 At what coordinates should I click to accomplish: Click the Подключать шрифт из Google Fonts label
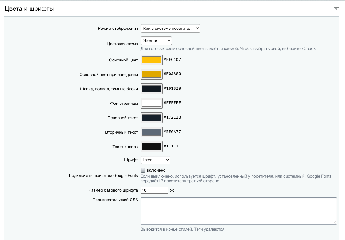tap(103, 175)
